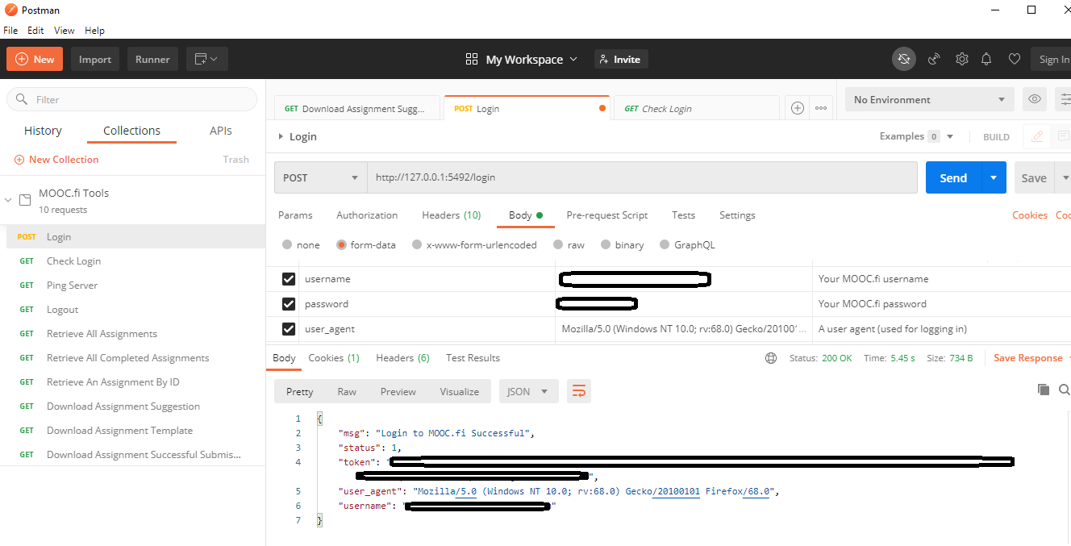Copy response with the copy icon
This screenshot has height=546, width=1071.
point(1043,390)
